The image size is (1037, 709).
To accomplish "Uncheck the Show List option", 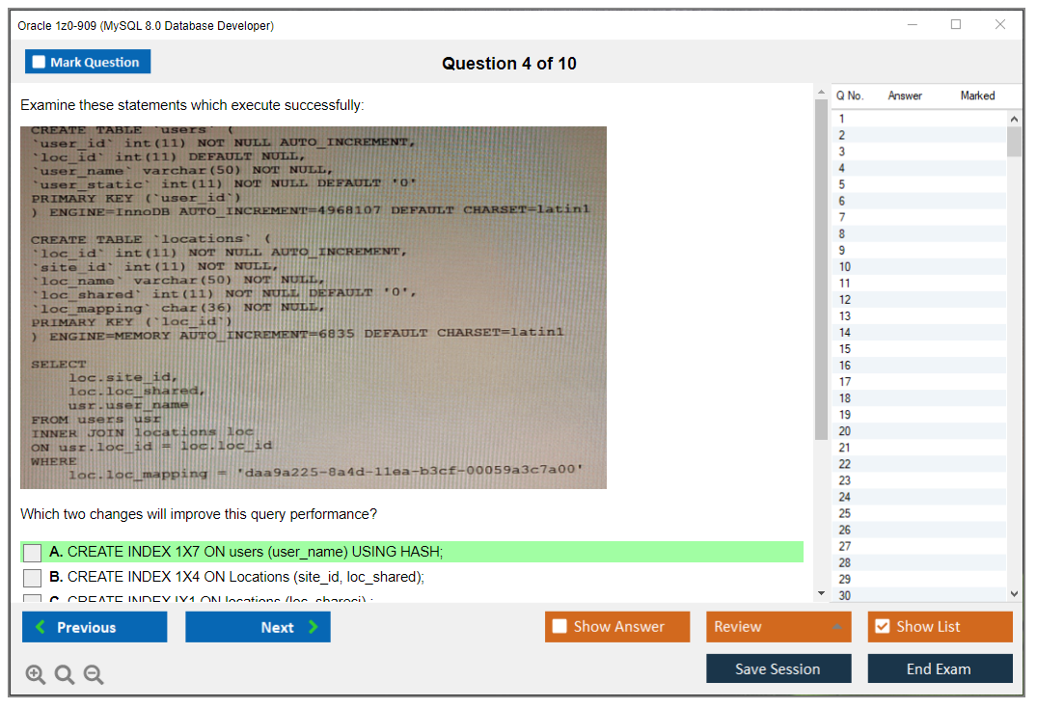I will point(882,627).
